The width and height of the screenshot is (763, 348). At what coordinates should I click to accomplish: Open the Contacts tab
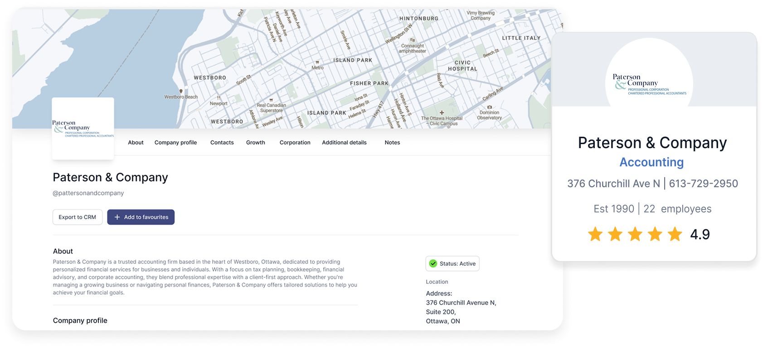[x=222, y=142]
